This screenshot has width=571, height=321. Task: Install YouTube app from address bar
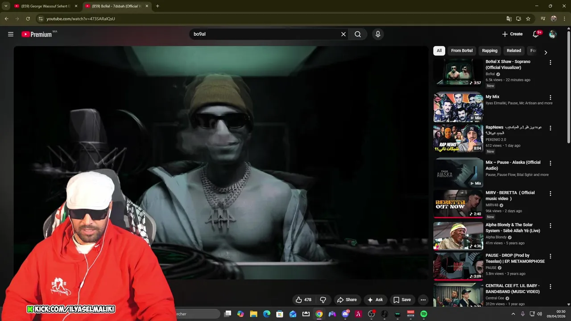(518, 19)
